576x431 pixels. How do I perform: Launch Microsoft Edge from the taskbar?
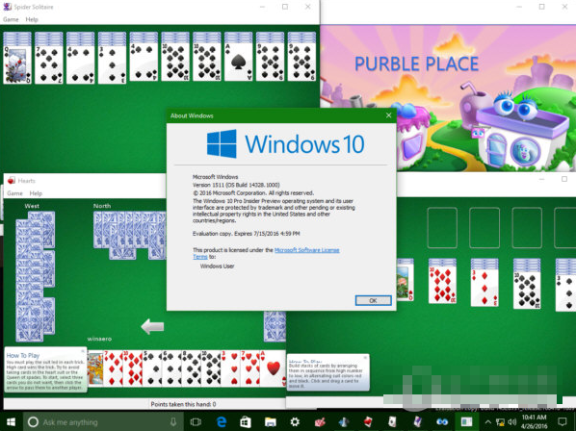click(222, 421)
